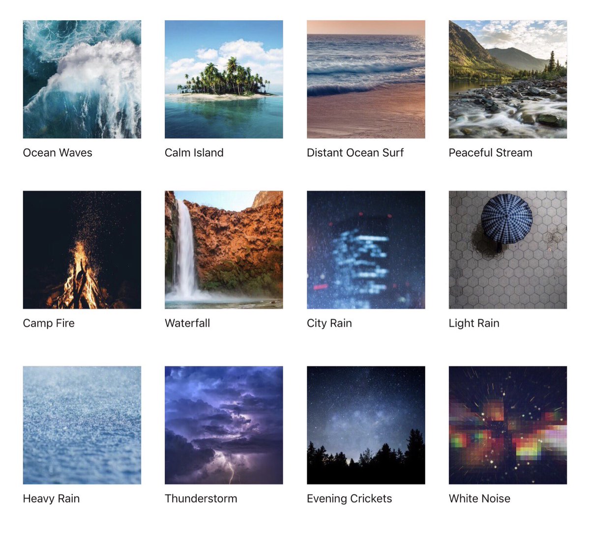
Task: Click the Peaceful Stream caption
Action: (491, 153)
